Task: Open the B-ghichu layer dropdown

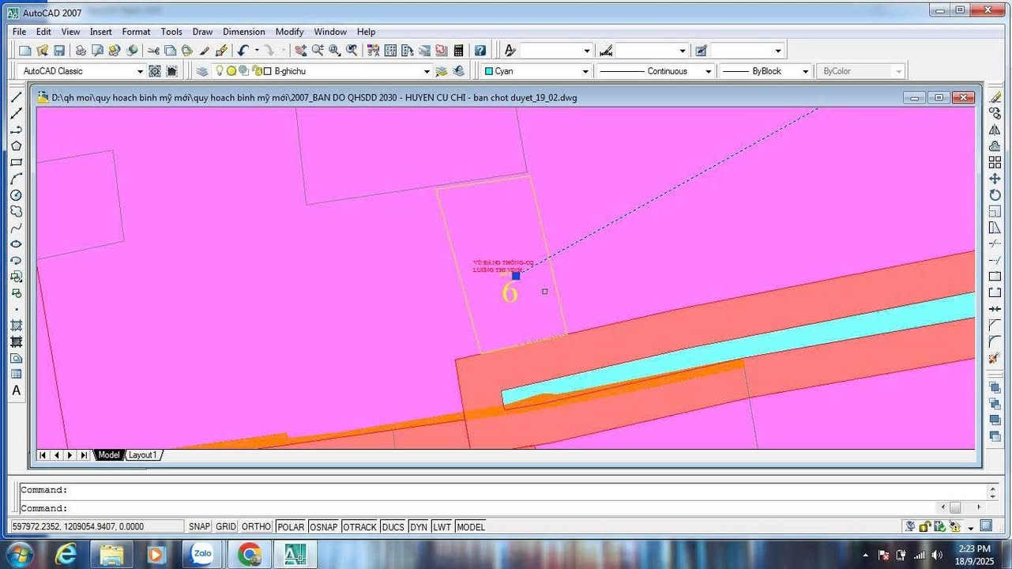Action: (x=426, y=70)
